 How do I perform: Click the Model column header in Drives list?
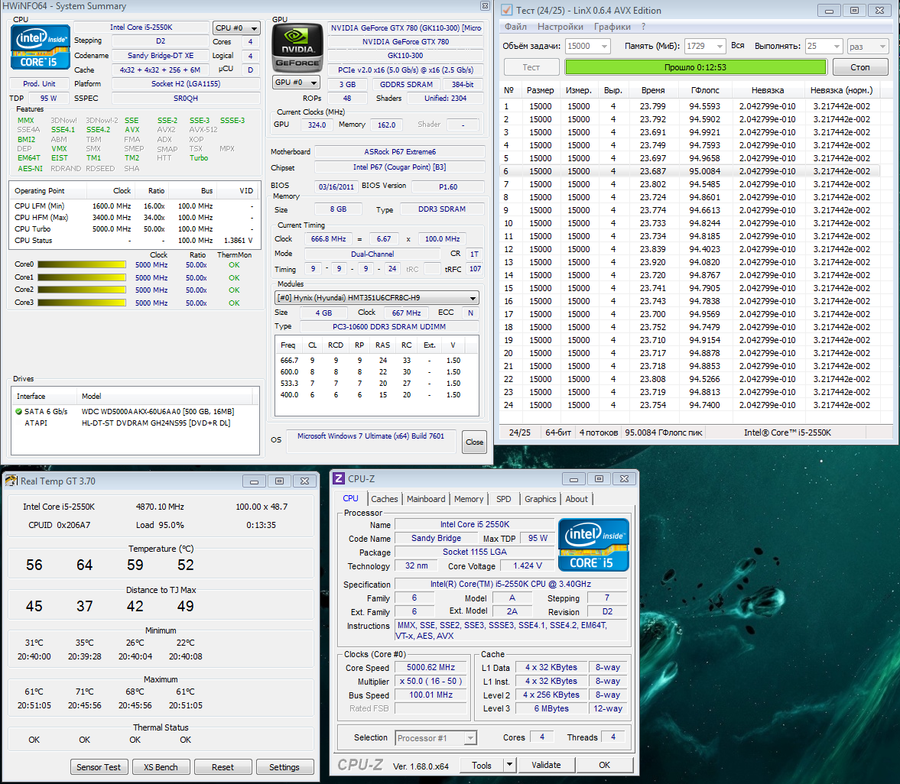(x=165, y=397)
